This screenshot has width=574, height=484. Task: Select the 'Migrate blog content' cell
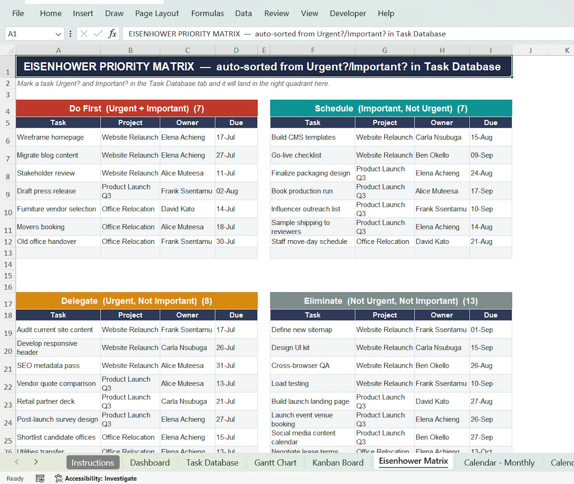point(58,155)
